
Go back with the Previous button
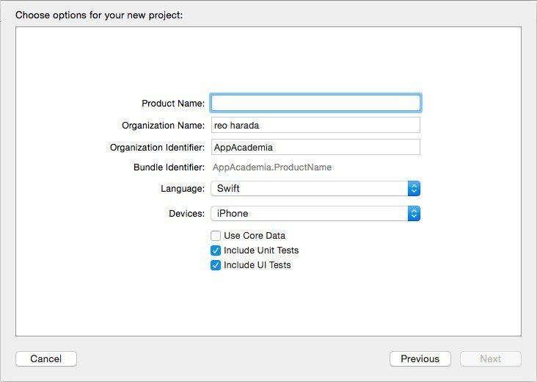[x=420, y=359]
